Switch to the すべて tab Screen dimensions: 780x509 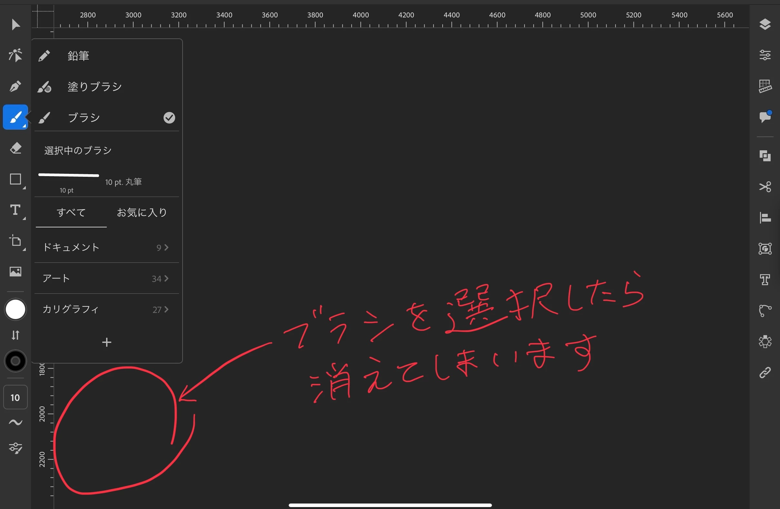pyautogui.click(x=71, y=213)
